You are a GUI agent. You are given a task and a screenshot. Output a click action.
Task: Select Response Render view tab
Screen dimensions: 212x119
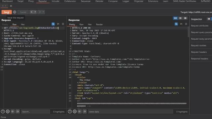[99, 24]
